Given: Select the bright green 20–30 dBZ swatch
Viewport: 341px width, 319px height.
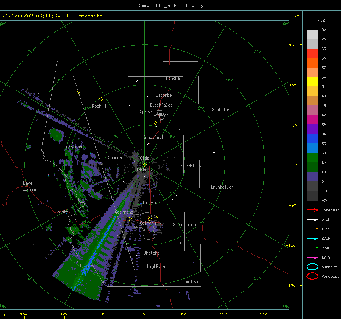Looking at the screenshot, I should coord(312,158).
